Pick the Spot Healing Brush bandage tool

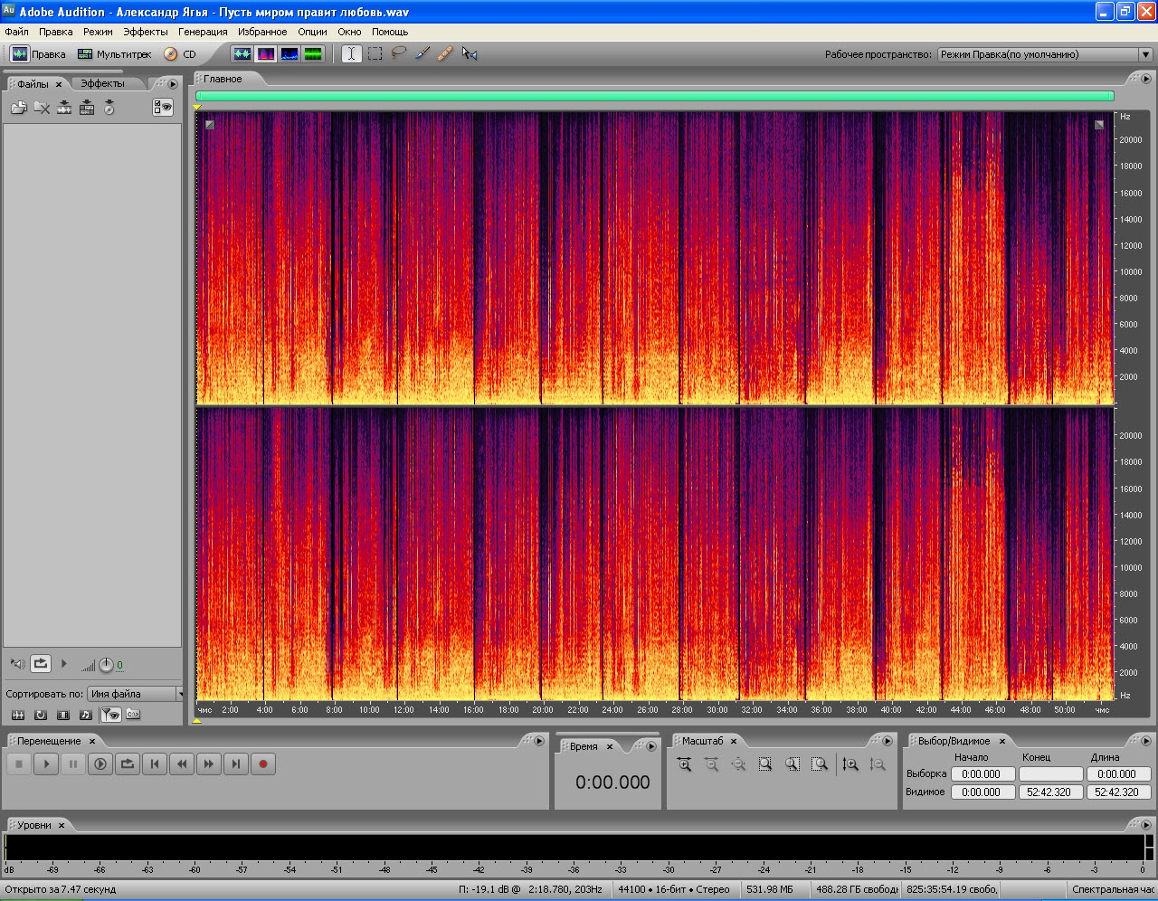coord(445,54)
